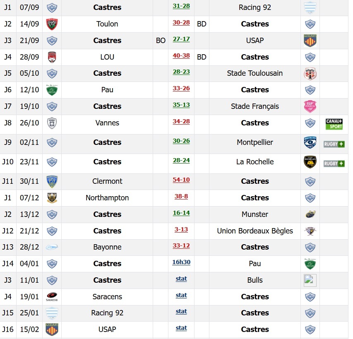Click the Stade Français pink logo
Viewport: 353px width, 339px height.
(310, 106)
